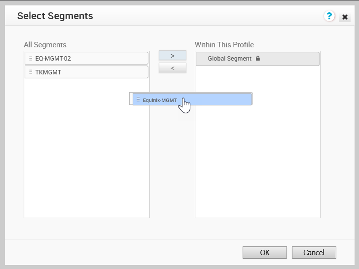Dismiss the dialog using Cancel
This screenshot has height=269, width=359.
pyautogui.click(x=314, y=253)
